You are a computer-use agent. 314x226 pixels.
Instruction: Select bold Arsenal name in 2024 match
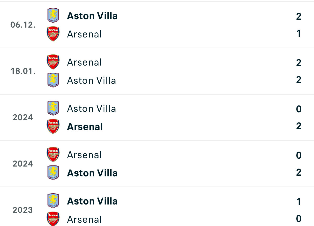tap(85, 127)
